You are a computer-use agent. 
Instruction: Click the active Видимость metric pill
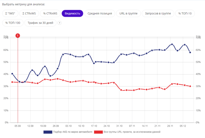tap(72, 13)
